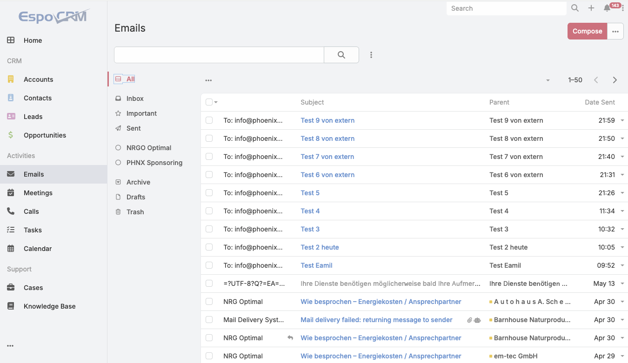Go to next page of emails
This screenshot has height=363, width=628.
[x=615, y=80]
